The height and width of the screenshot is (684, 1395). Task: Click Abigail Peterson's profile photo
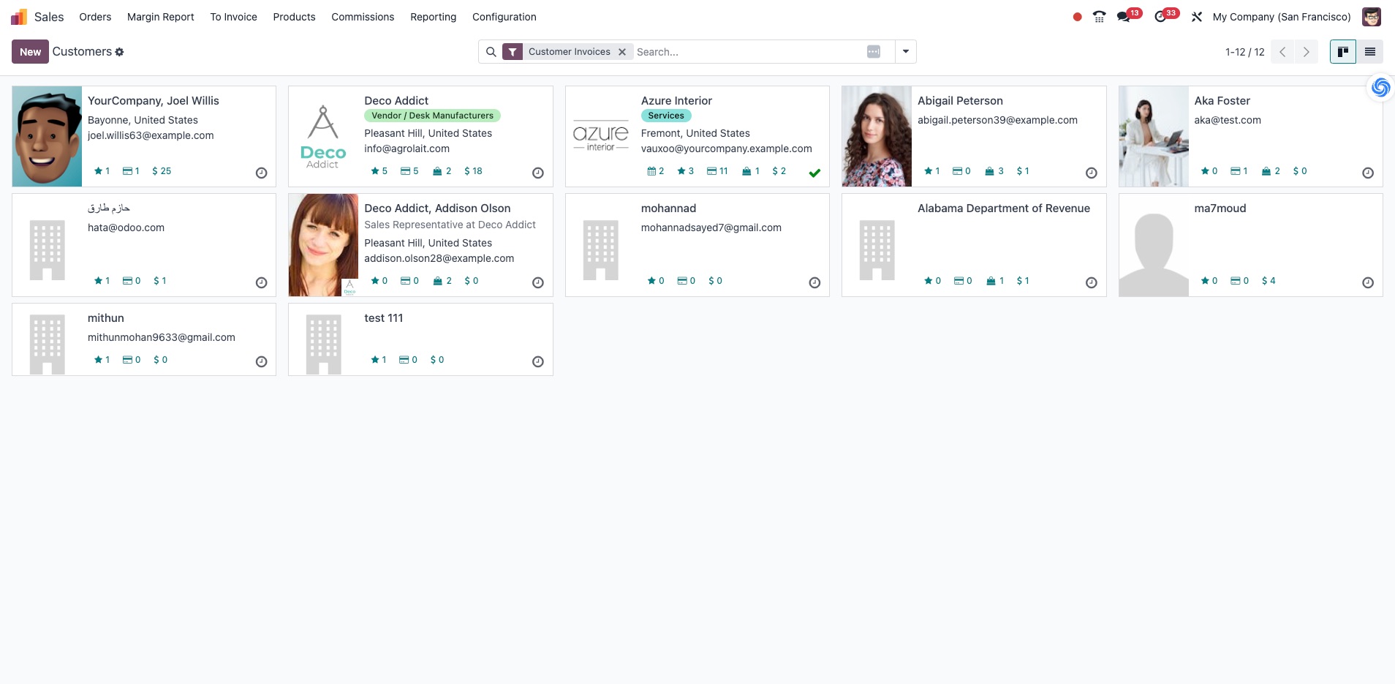pos(877,136)
